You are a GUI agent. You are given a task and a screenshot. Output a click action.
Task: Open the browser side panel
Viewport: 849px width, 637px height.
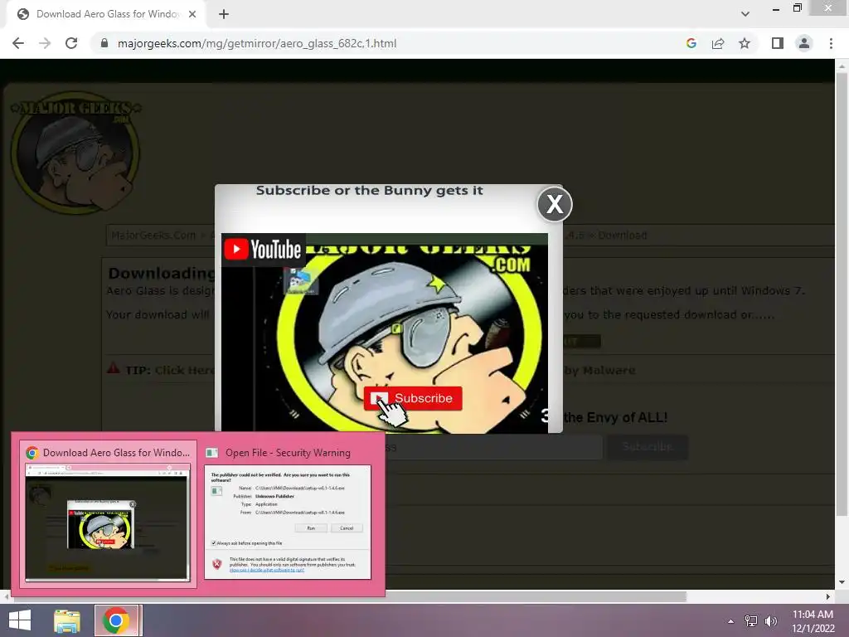pyautogui.click(x=778, y=43)
